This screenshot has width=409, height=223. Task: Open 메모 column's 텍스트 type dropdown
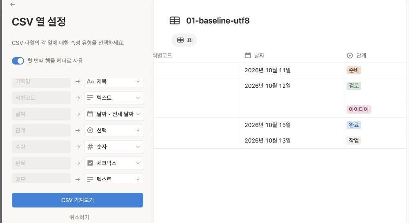(x=113, y=178)
